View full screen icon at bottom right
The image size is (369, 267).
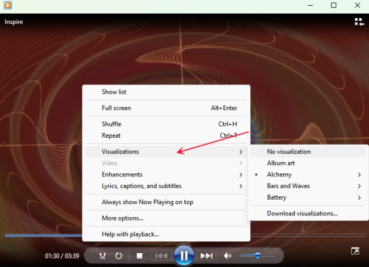click(355, 251)
